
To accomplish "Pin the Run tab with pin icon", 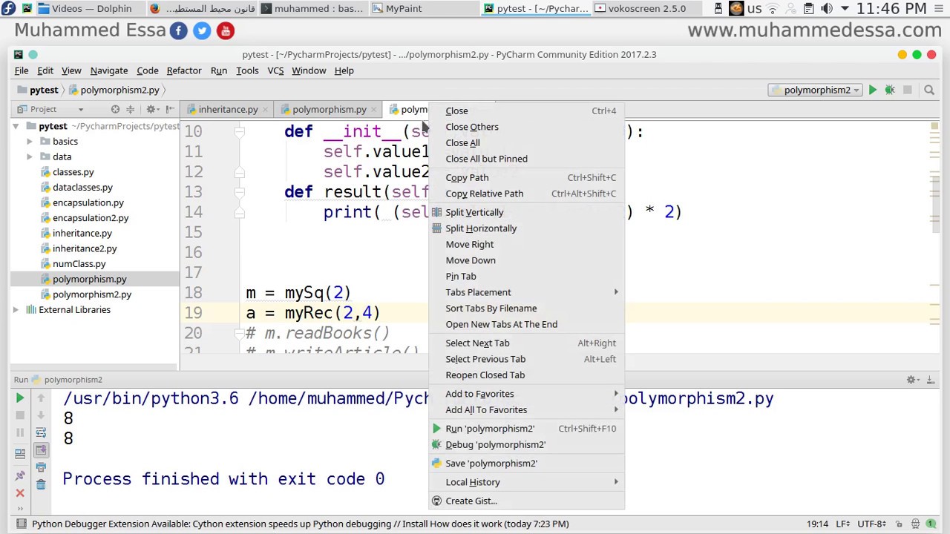I will (20, 475).
